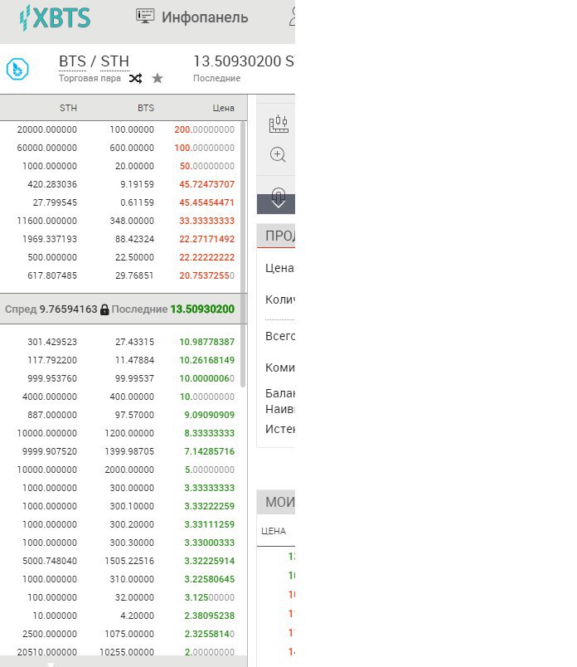577x667 pixels.
Task: Click the BitShares BTS coin icon
Action: [x=17, y=69]
